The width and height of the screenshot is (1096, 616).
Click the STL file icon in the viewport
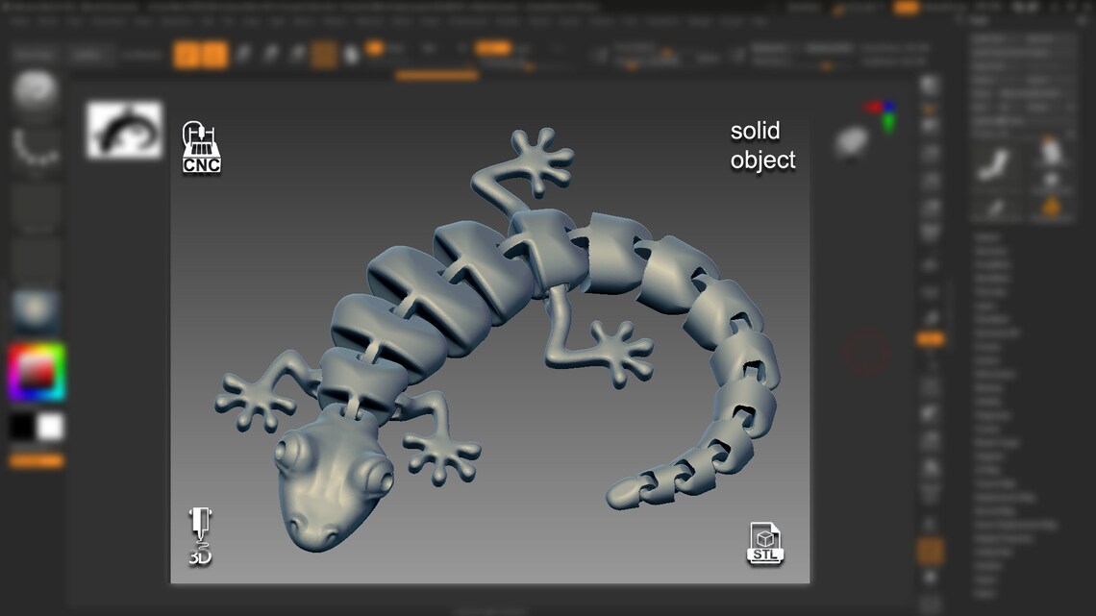(x=764, y=543)
